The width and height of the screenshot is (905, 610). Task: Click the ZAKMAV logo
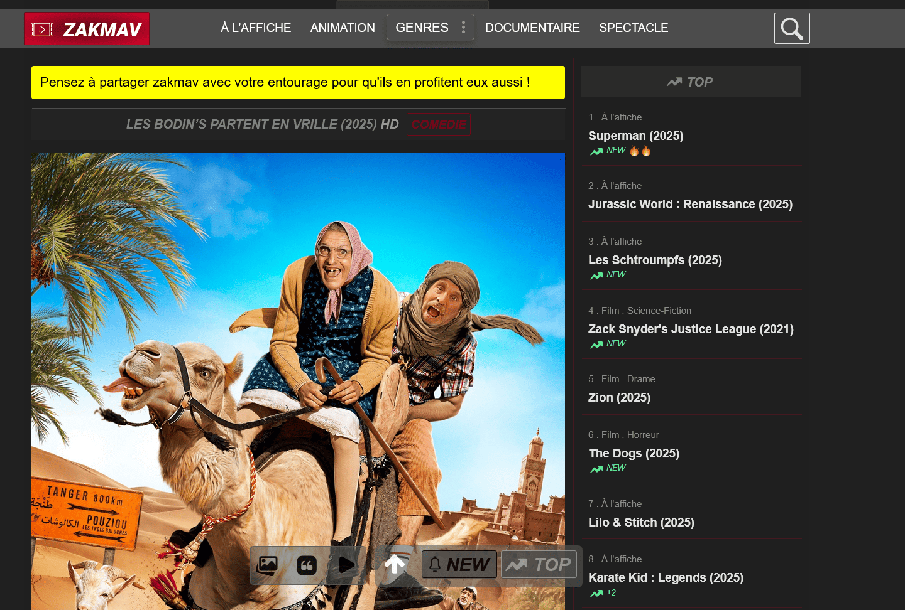[x=87, y=29]
